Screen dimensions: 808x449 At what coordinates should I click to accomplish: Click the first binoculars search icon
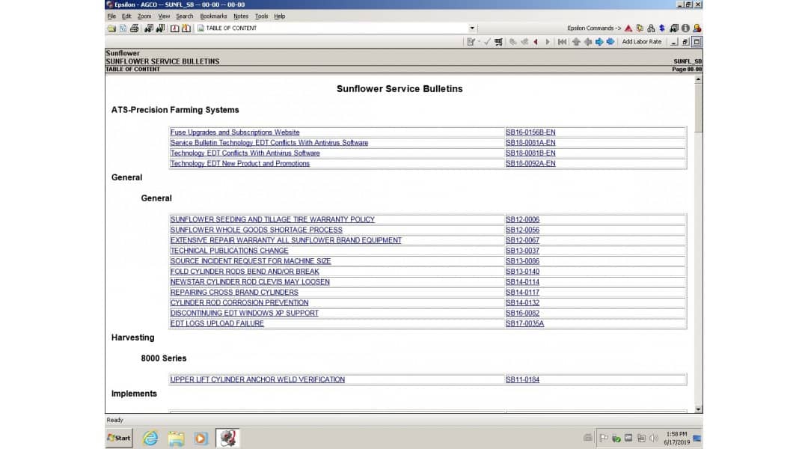click(149, 28)
